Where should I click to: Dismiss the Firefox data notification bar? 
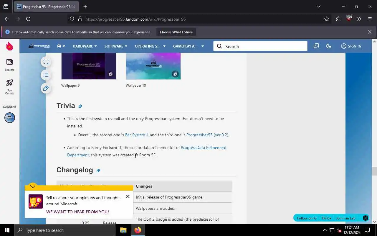tap(369, 32)
